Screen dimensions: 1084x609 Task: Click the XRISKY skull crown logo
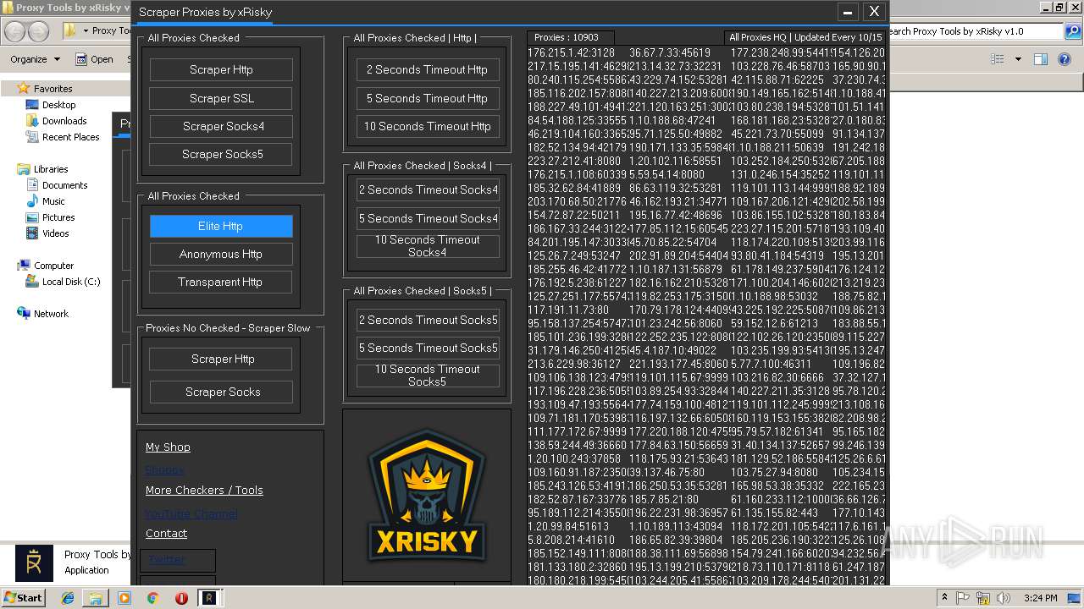(426, 496)
